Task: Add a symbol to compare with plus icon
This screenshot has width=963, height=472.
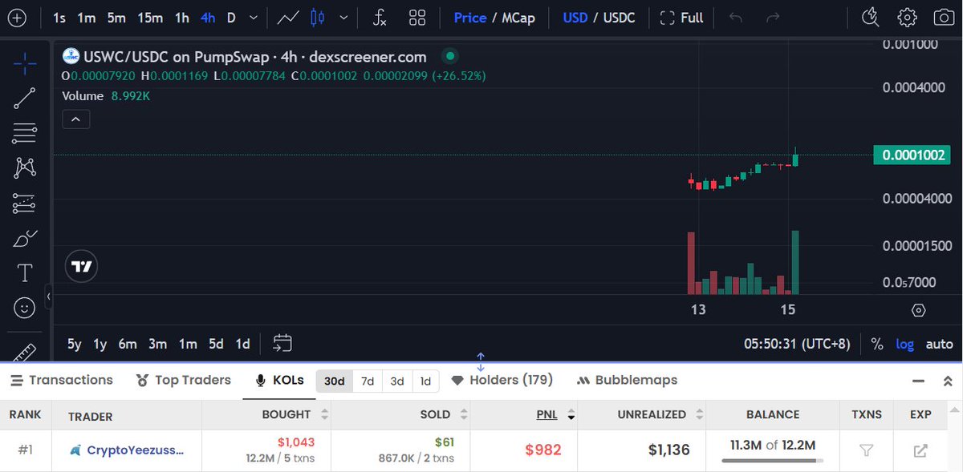Action: pyautogui.click(x=16, y=18)
